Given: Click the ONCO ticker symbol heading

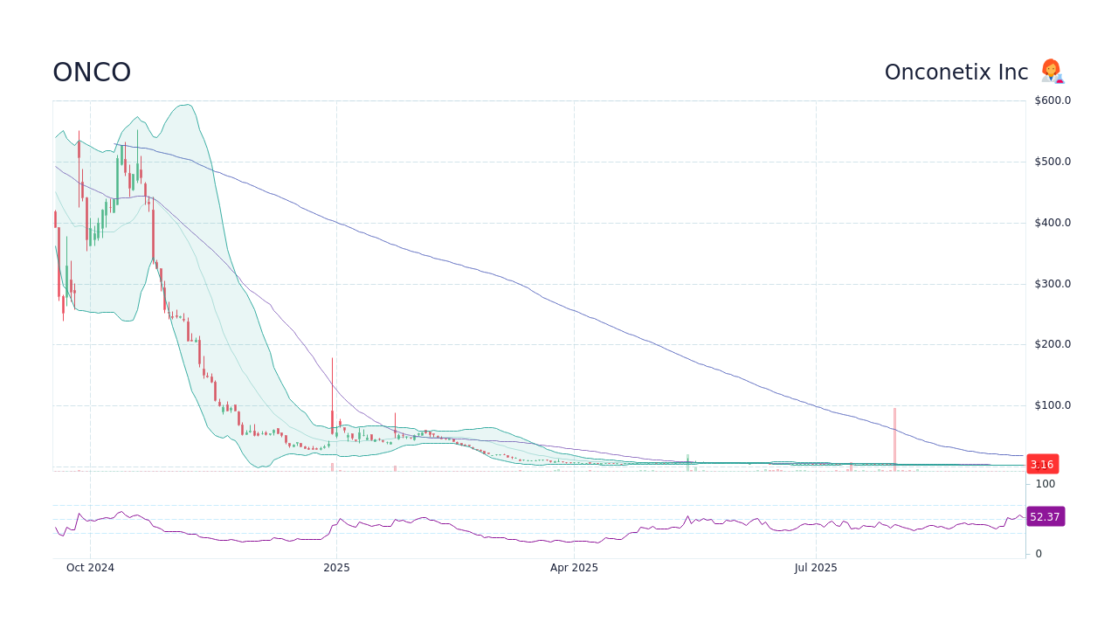Looking at the screenshot, I should click(92, 72).
